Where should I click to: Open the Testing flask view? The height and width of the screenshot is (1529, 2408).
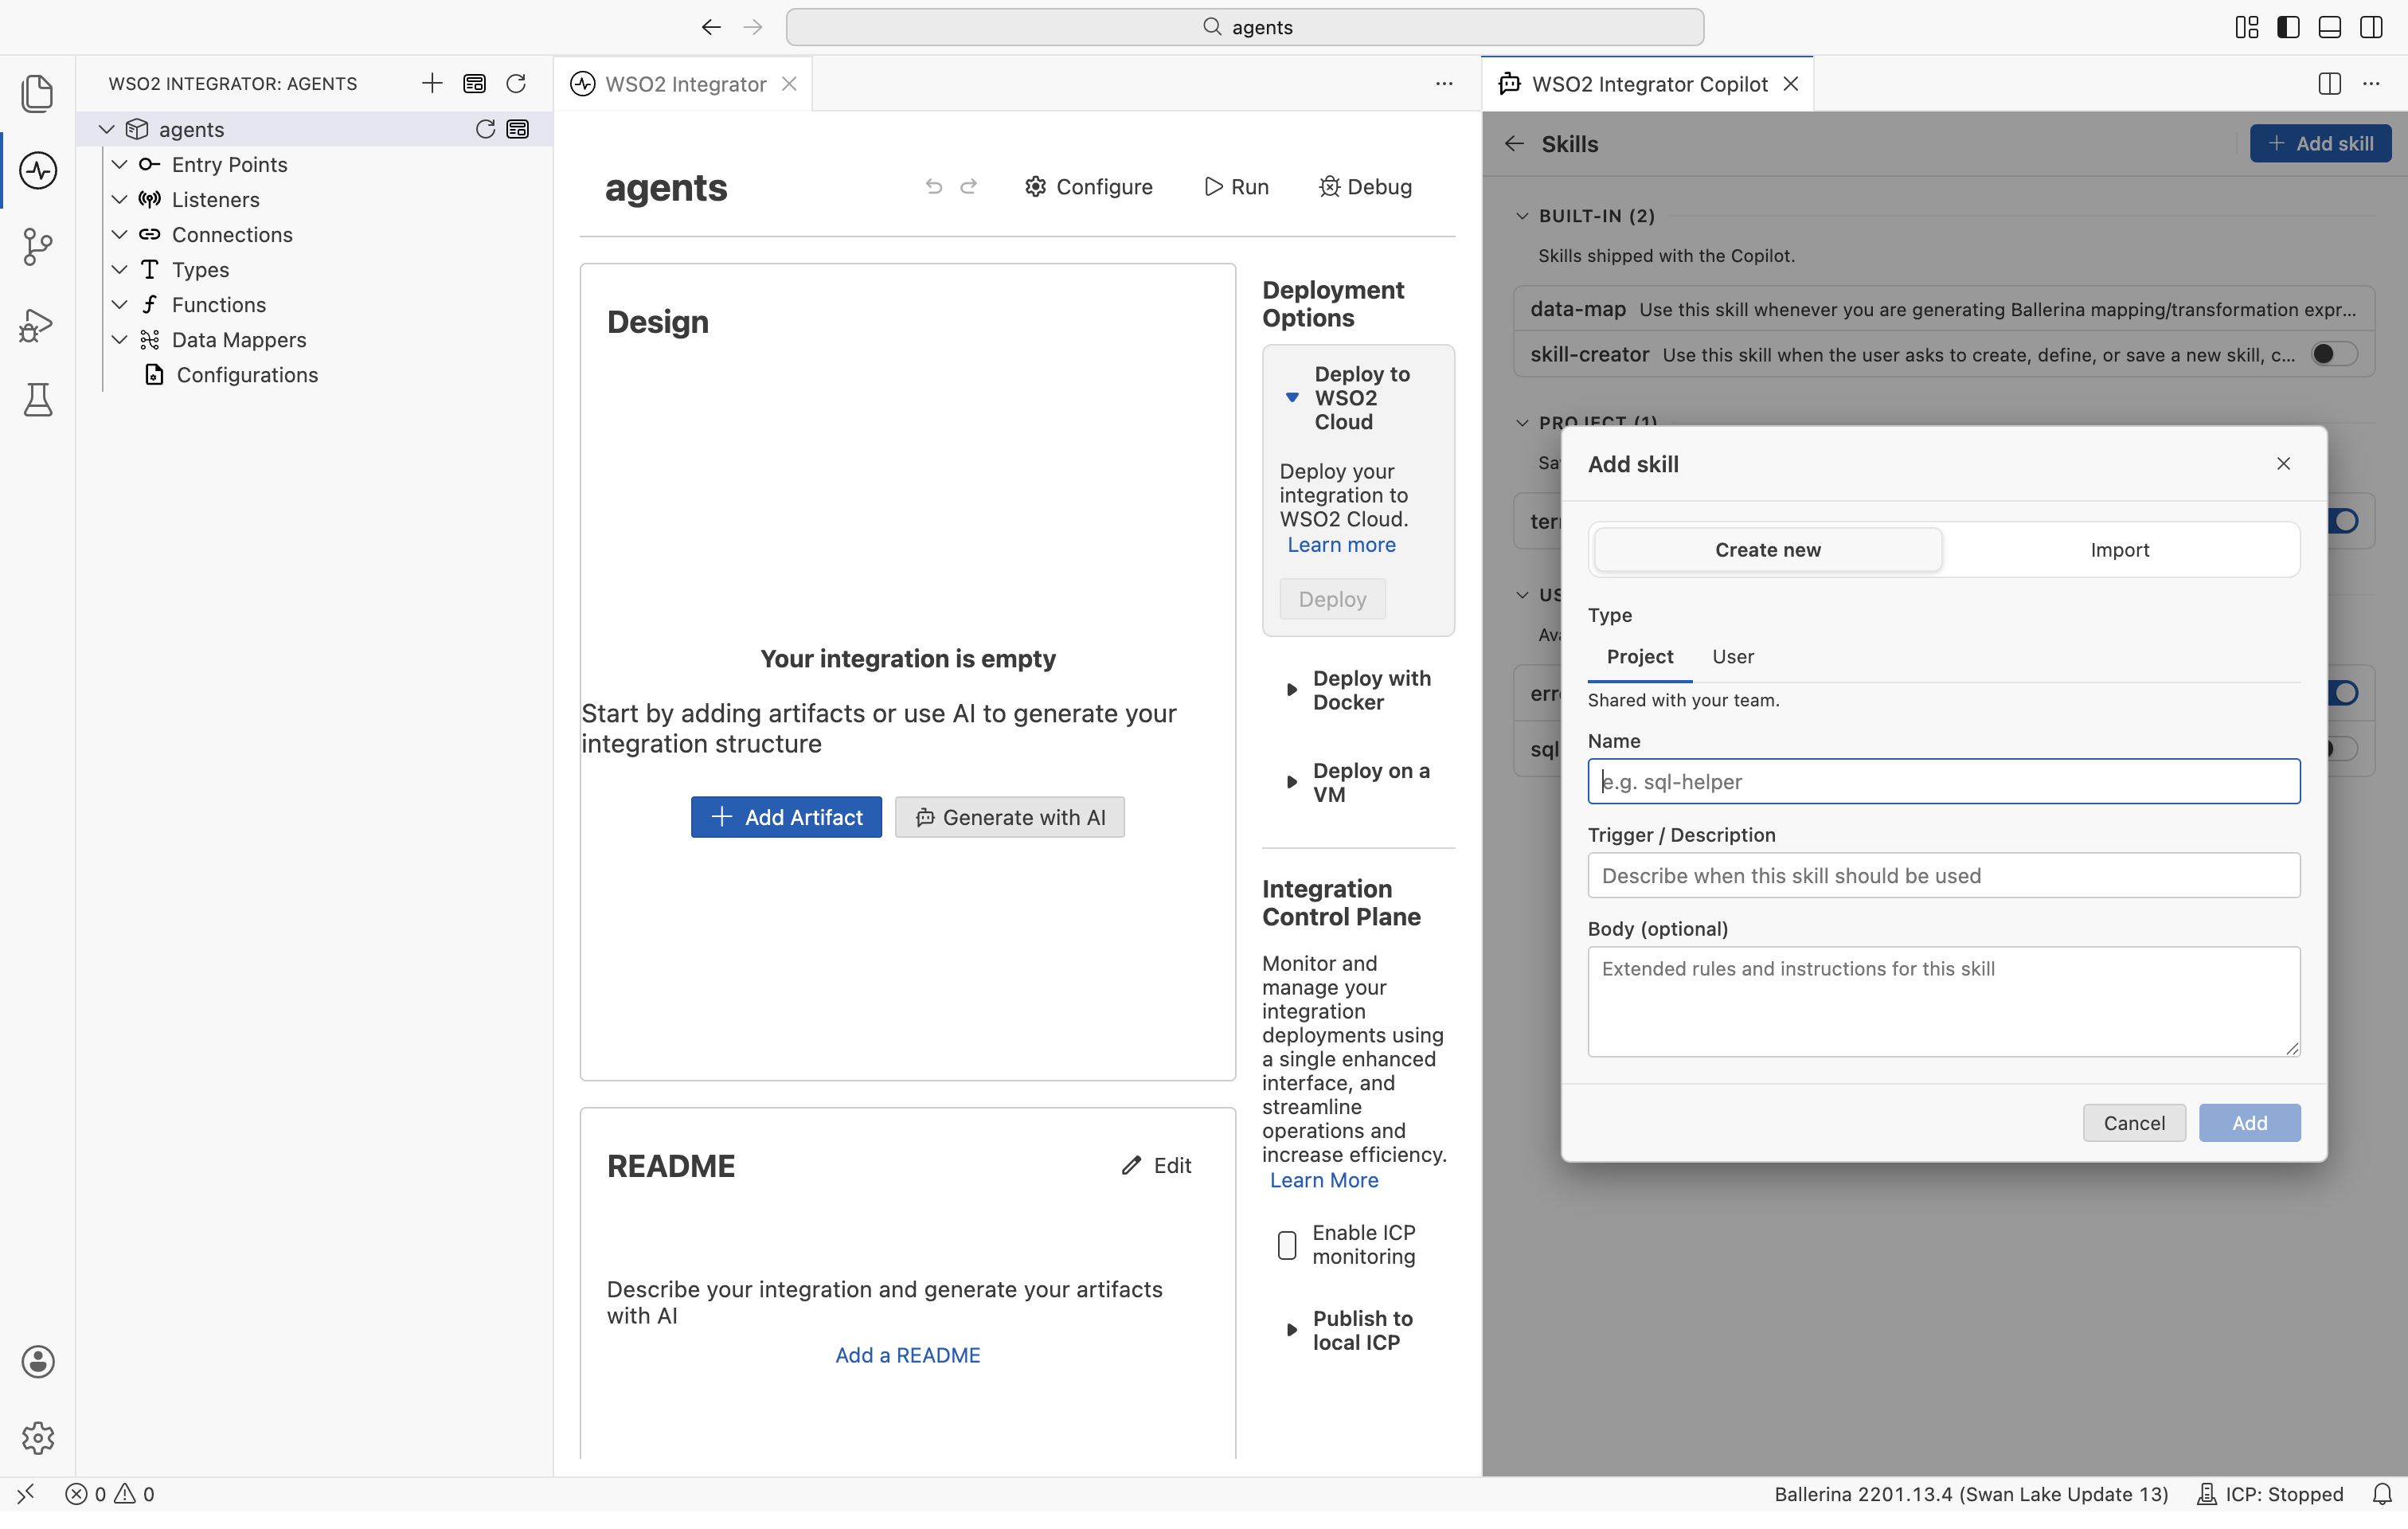point(37,400)
